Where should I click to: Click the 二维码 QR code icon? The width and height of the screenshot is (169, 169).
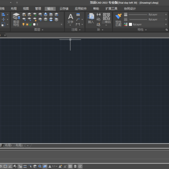(x=106, y=16)
